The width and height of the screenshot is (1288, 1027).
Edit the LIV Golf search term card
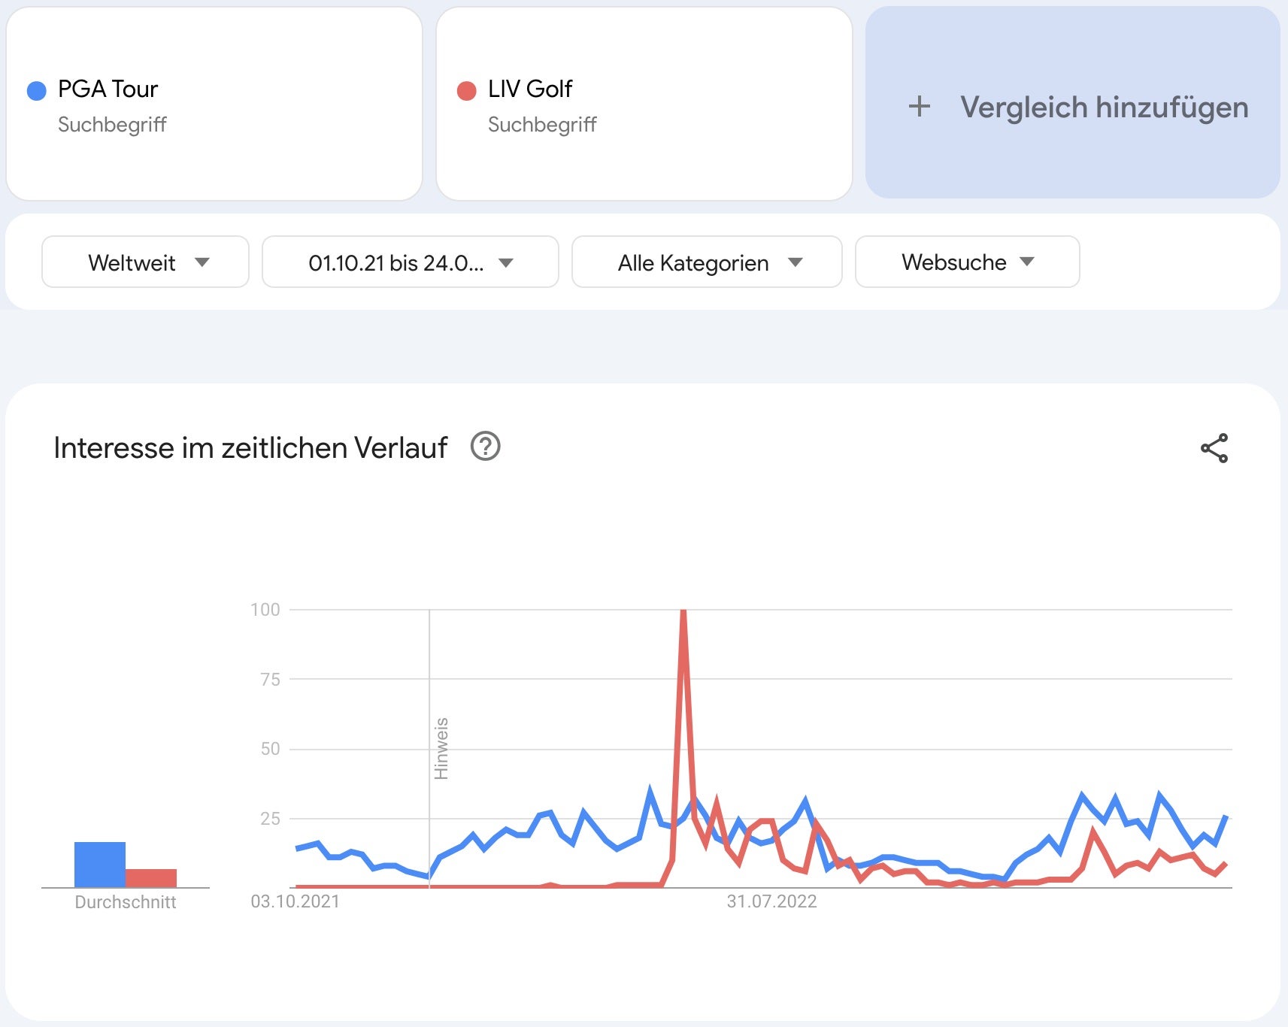(644, 104)
